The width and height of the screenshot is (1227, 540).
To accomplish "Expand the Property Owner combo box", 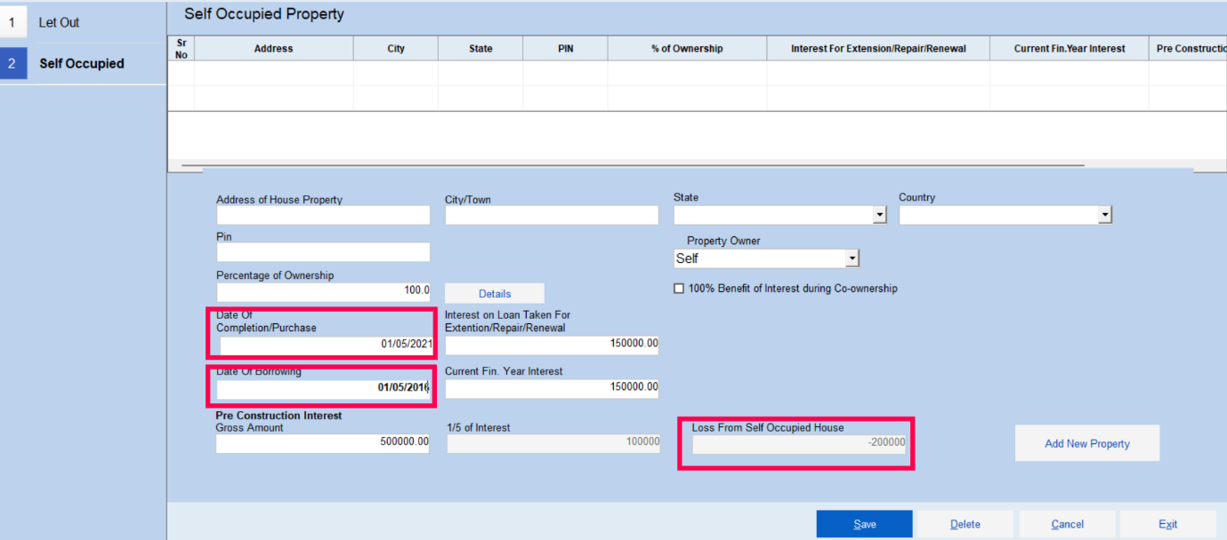I will pyautogui.click(x=852, y=258).
